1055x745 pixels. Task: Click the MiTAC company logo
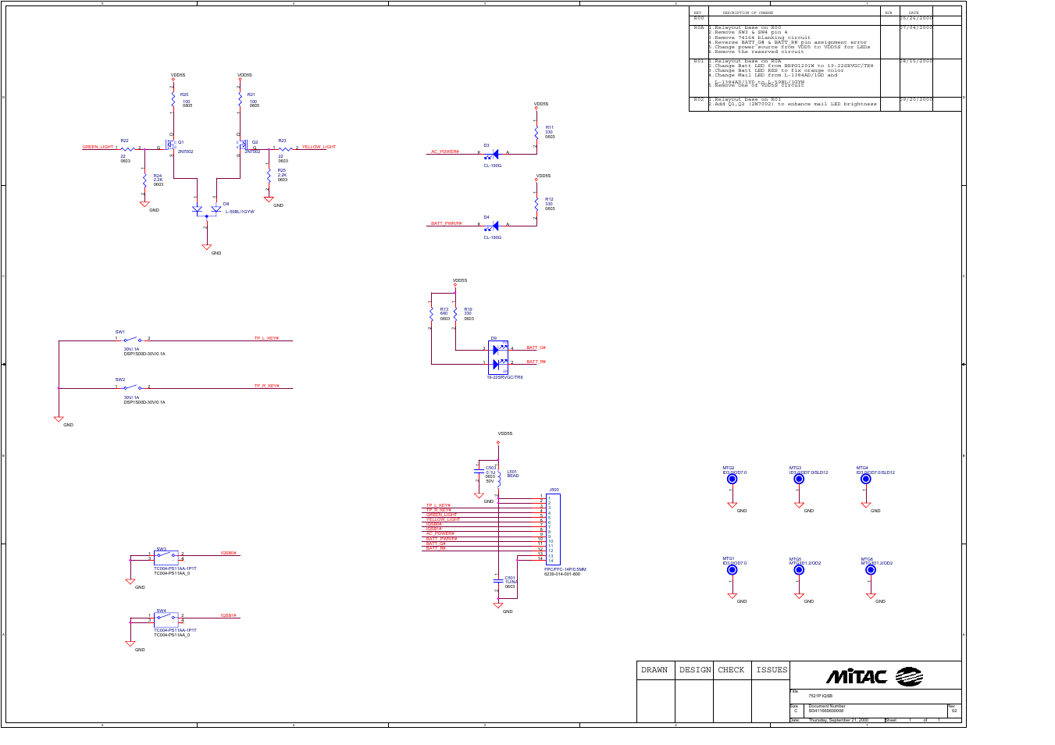[875, 676]
